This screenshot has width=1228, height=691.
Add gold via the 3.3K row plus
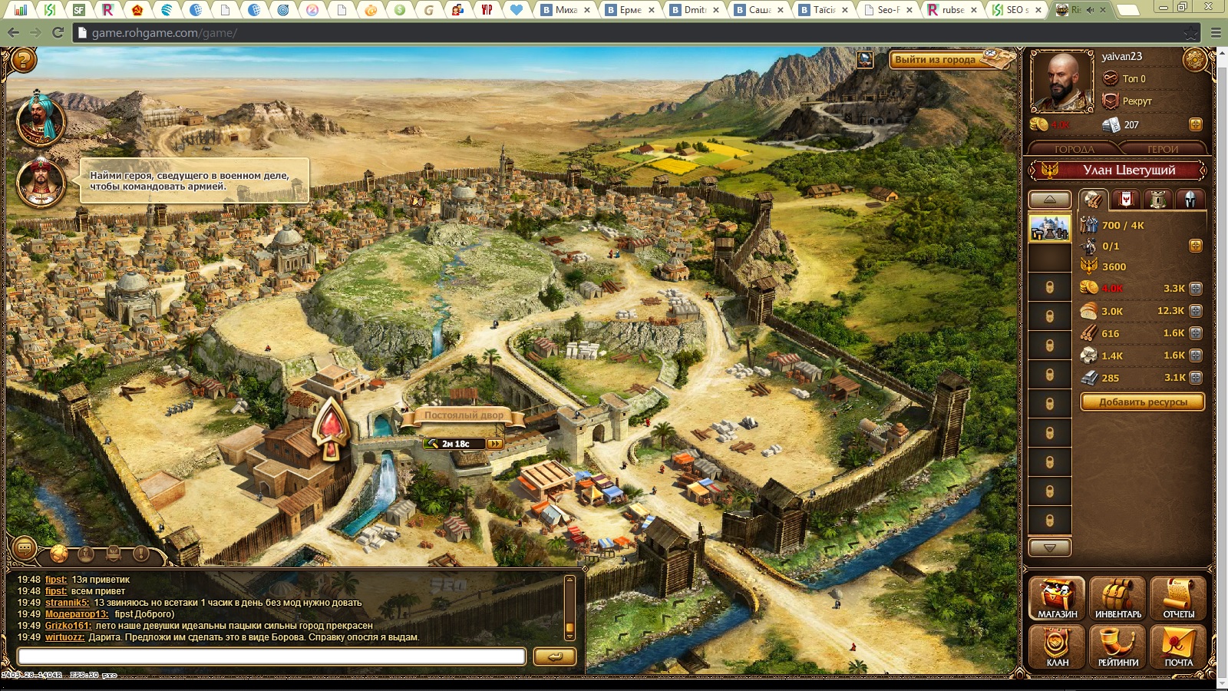1196,289
